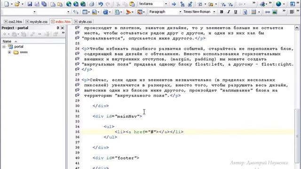Close the Project - portal panel
The height and width of the screenshot is (169, 301).
[x=63, y=28]
